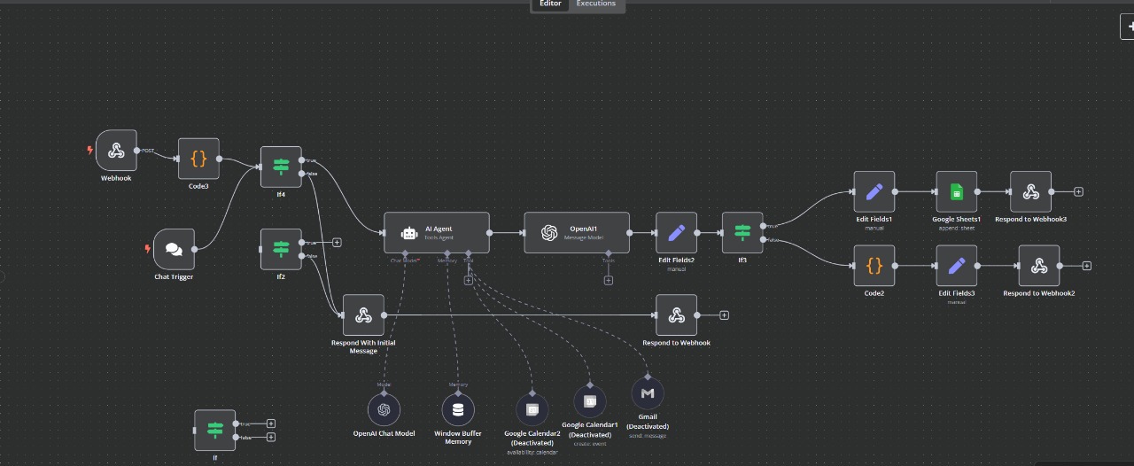Open the Google Sheets1 node
This screenshot has height=466, width=1134.
pyautogui.click(x=957, y=191)
